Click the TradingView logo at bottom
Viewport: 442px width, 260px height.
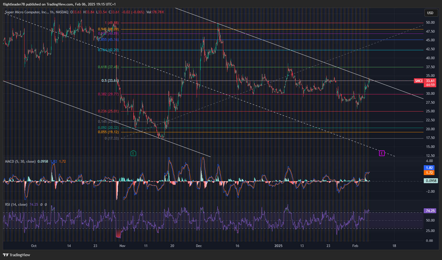17,255
